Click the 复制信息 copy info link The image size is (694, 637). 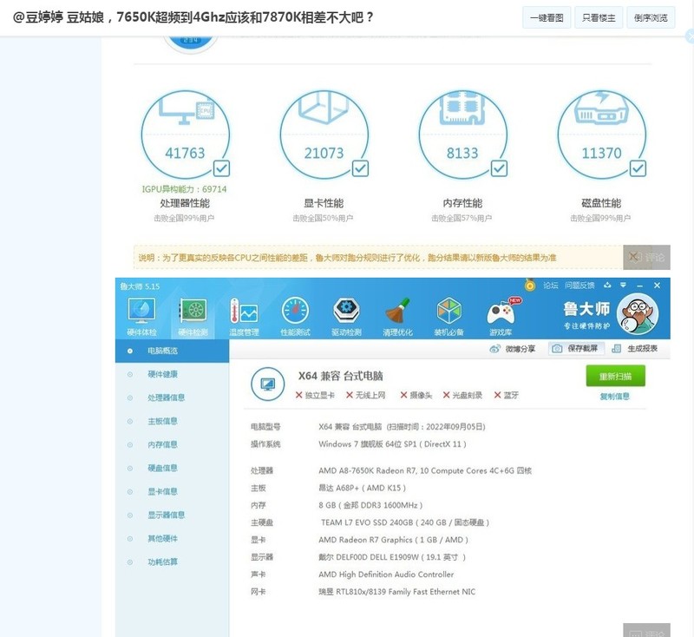[x=615, y=397]
